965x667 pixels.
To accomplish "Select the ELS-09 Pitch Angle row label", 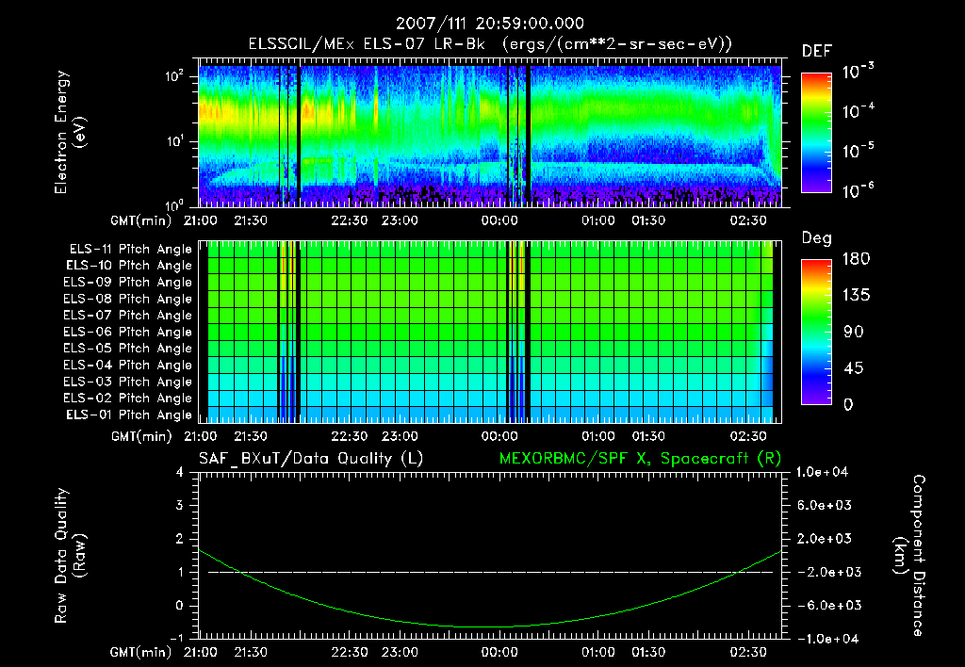I will 128,283.
